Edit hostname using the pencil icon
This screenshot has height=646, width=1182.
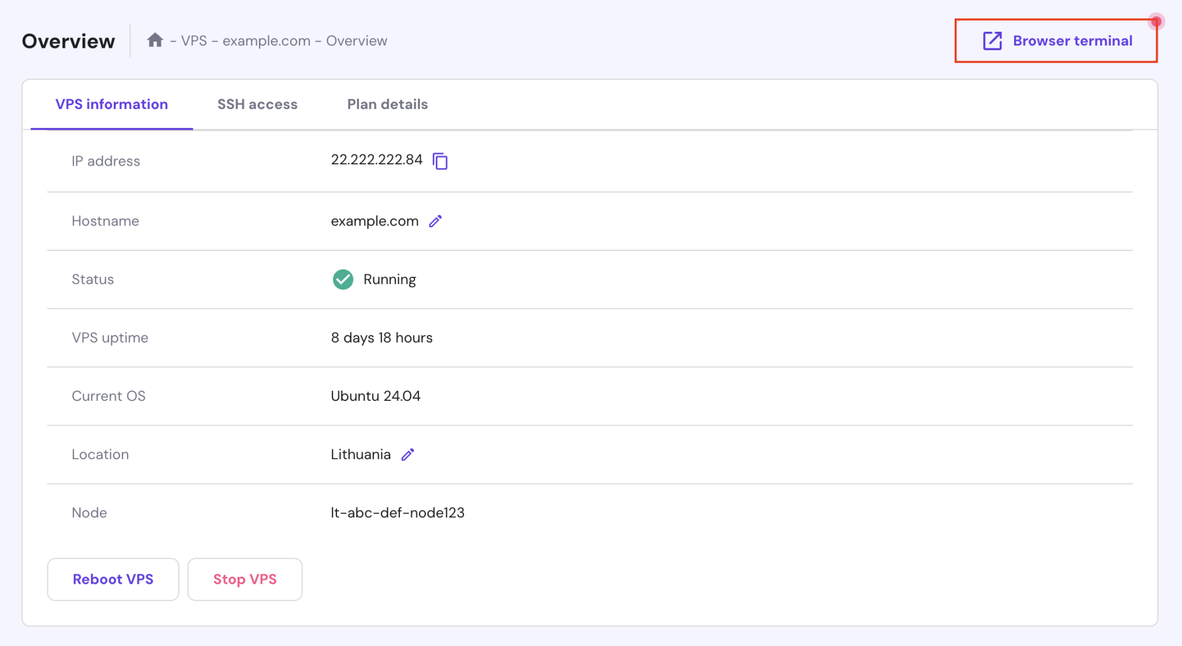[x=435, y=221]
